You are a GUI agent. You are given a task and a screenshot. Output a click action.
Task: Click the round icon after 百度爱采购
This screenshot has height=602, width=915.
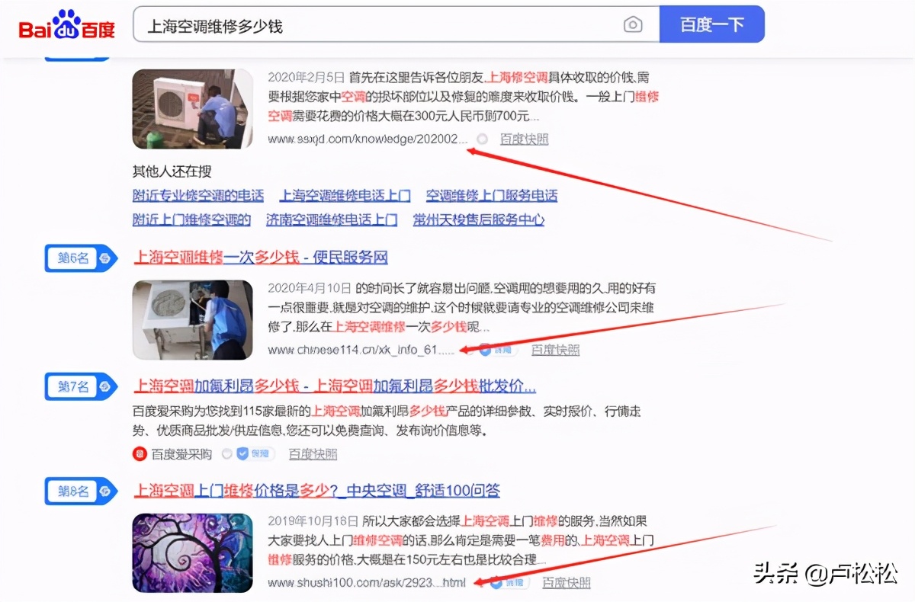[226, 454]
